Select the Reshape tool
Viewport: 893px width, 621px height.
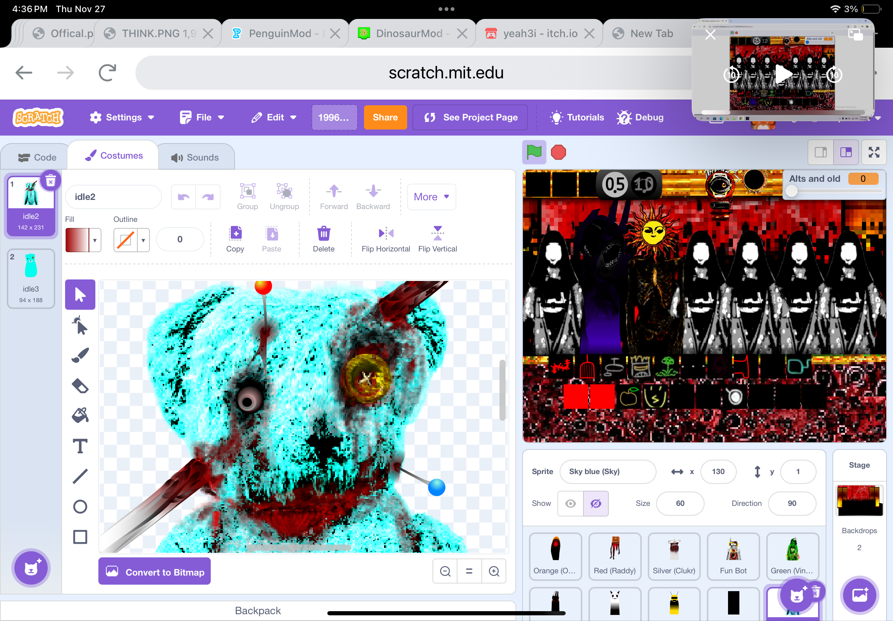[x=80, y=325]
